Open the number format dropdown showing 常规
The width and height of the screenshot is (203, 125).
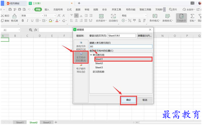(x=146, y=16)
